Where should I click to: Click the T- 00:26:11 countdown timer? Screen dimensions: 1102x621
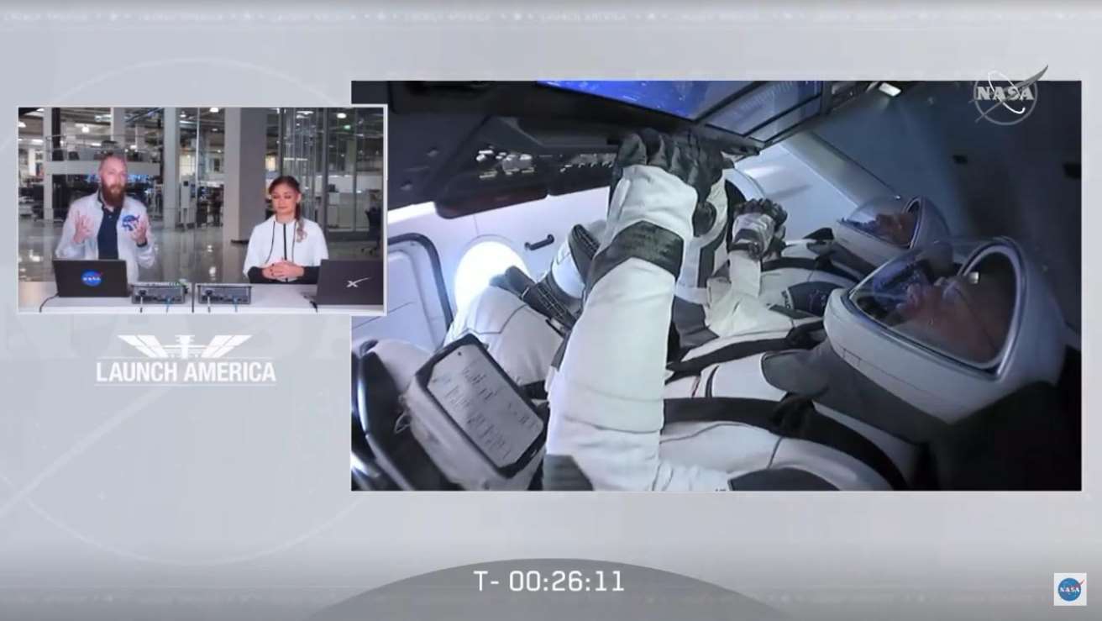(x=548, y=582)
